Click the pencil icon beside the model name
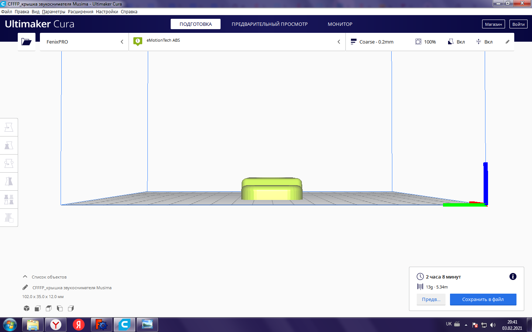532x332 pixels. 25,287
